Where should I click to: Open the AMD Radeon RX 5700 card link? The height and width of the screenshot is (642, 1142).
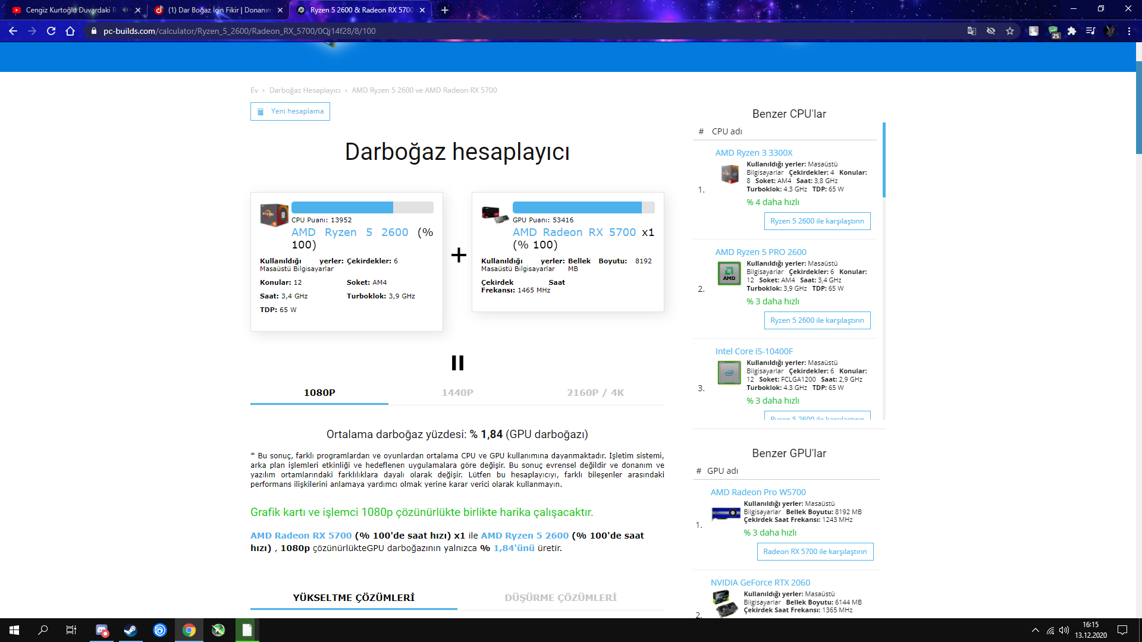(574, 232)
